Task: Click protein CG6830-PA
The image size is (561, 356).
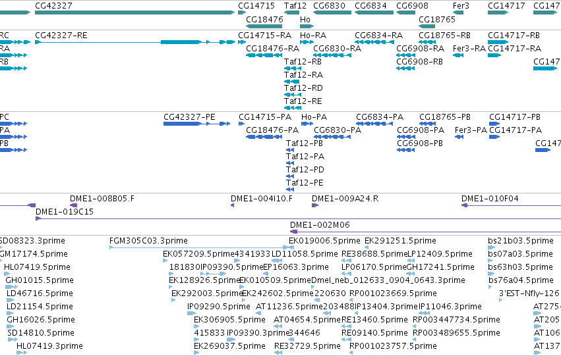Action: (332, 137)
